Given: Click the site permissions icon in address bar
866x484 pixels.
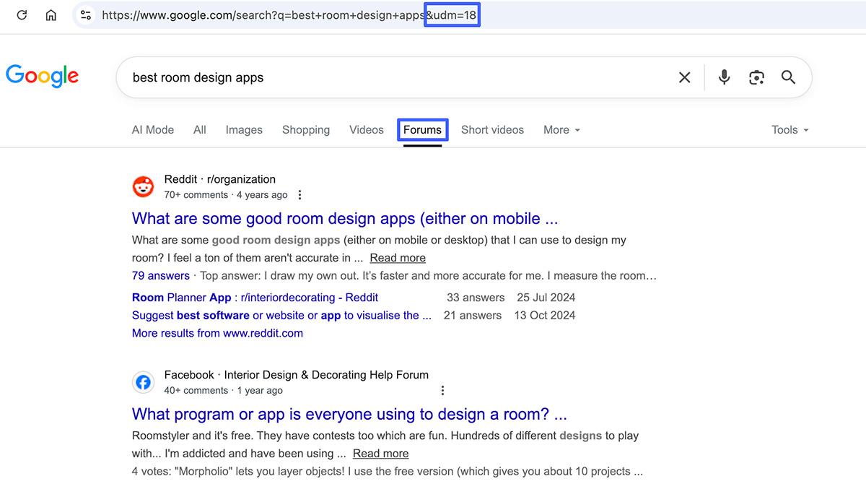Looking at the screenshot, I should 86,14.
